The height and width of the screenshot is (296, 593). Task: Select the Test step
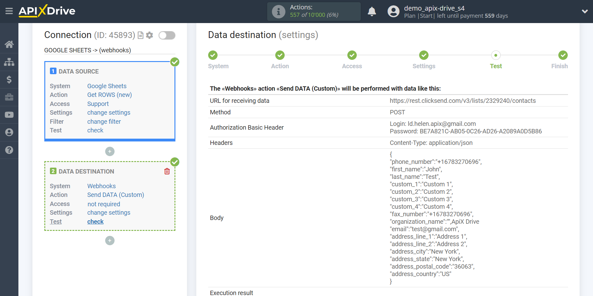click(x=496, y=55)
